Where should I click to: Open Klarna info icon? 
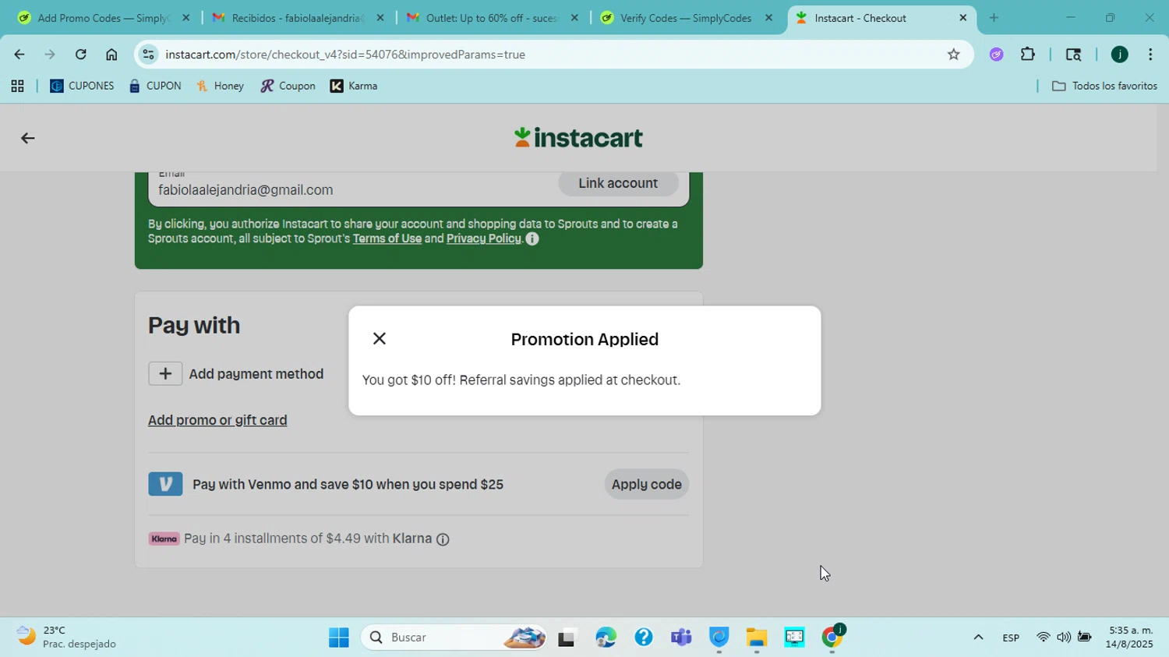pos(443,539)
